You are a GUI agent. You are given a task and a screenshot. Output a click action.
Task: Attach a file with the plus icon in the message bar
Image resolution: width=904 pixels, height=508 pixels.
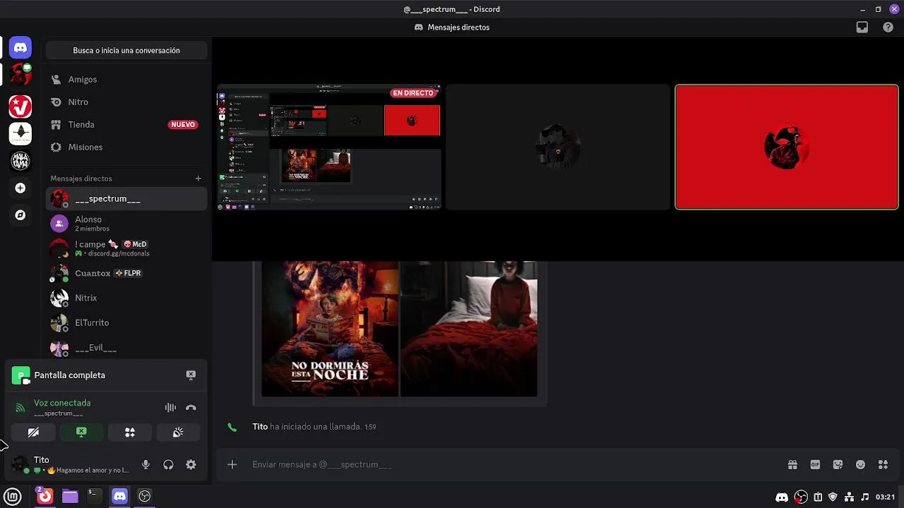point(232,464)
